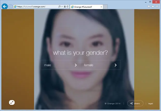Toggle fullscreen with the expand arrows icon
This screenshot has height=111, width=161.
[x=12, y=102]
